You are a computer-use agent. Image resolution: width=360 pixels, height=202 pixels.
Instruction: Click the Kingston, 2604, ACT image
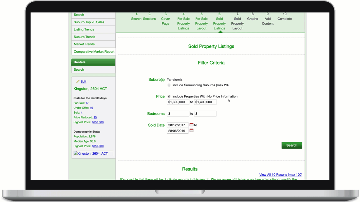click(x=93, y=154)
